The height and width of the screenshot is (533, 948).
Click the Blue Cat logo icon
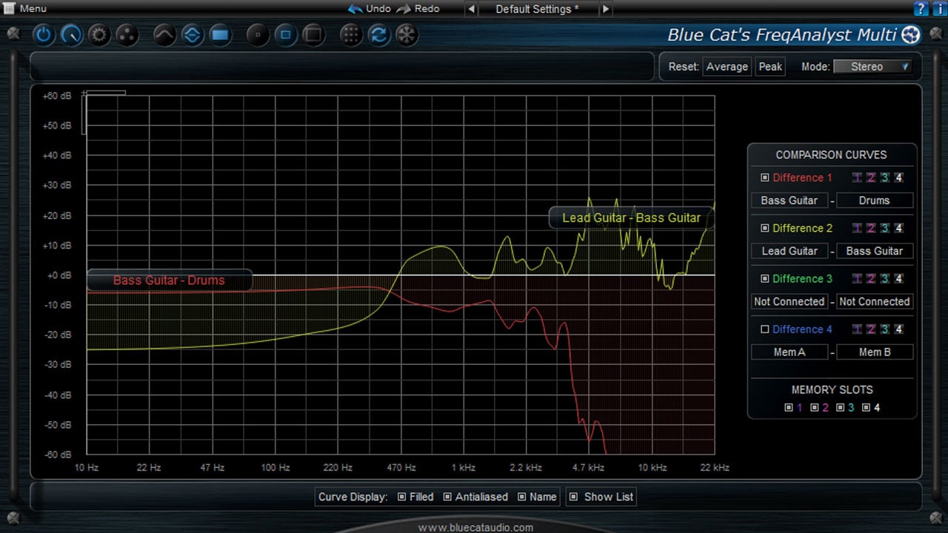pos(912,34)
